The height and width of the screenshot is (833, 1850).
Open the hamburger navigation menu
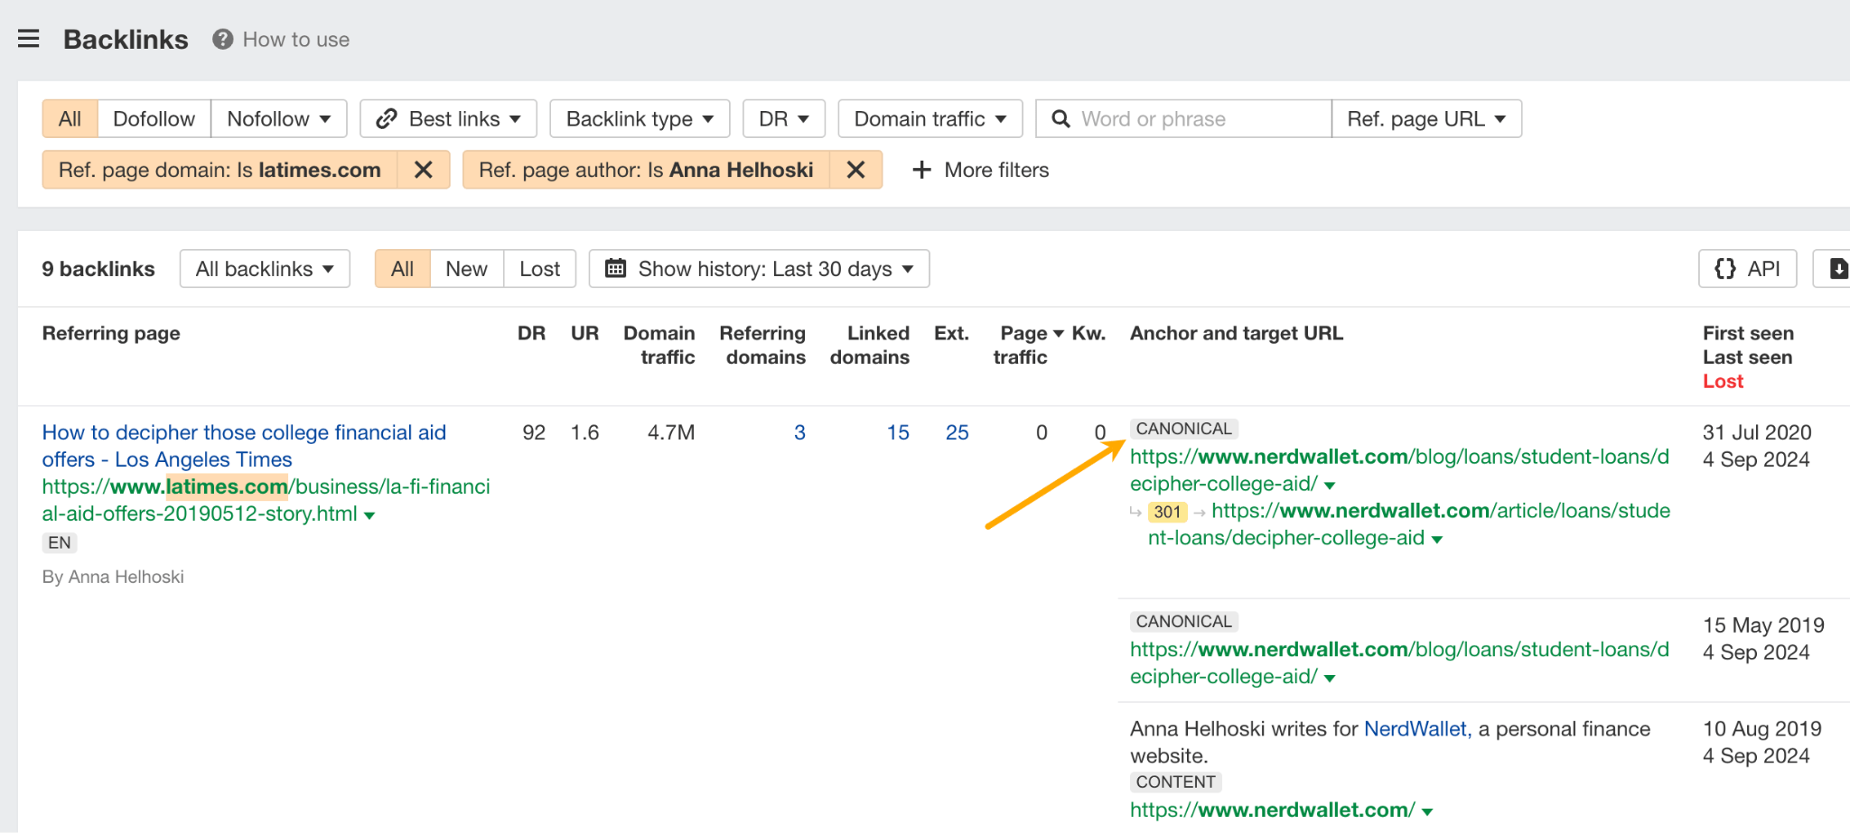(29, 38)
